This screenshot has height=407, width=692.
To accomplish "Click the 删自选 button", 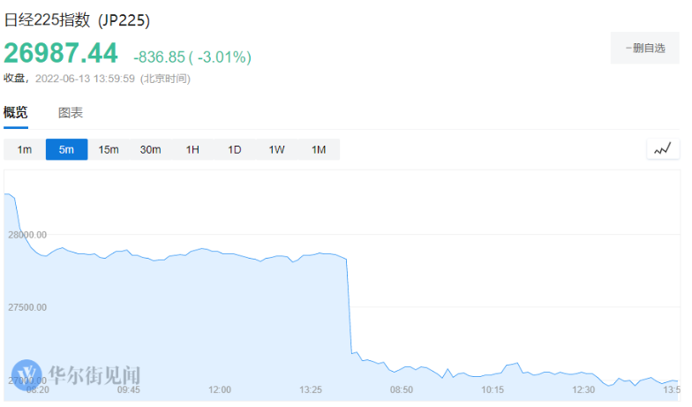I will [644, 48].
